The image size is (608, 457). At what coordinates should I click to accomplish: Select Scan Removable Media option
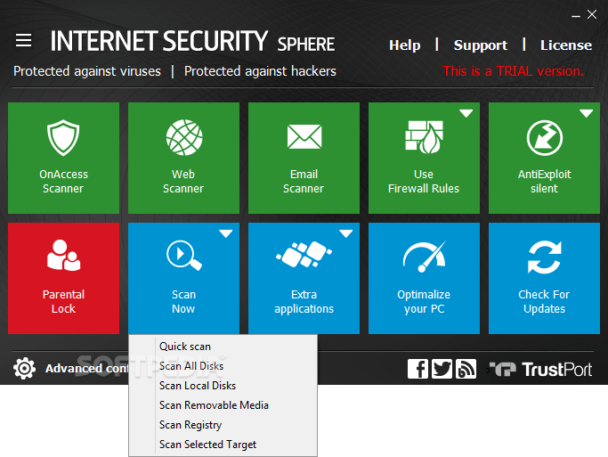223,405
